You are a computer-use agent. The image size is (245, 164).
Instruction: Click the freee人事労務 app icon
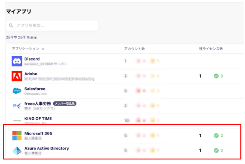pos(17,106)
